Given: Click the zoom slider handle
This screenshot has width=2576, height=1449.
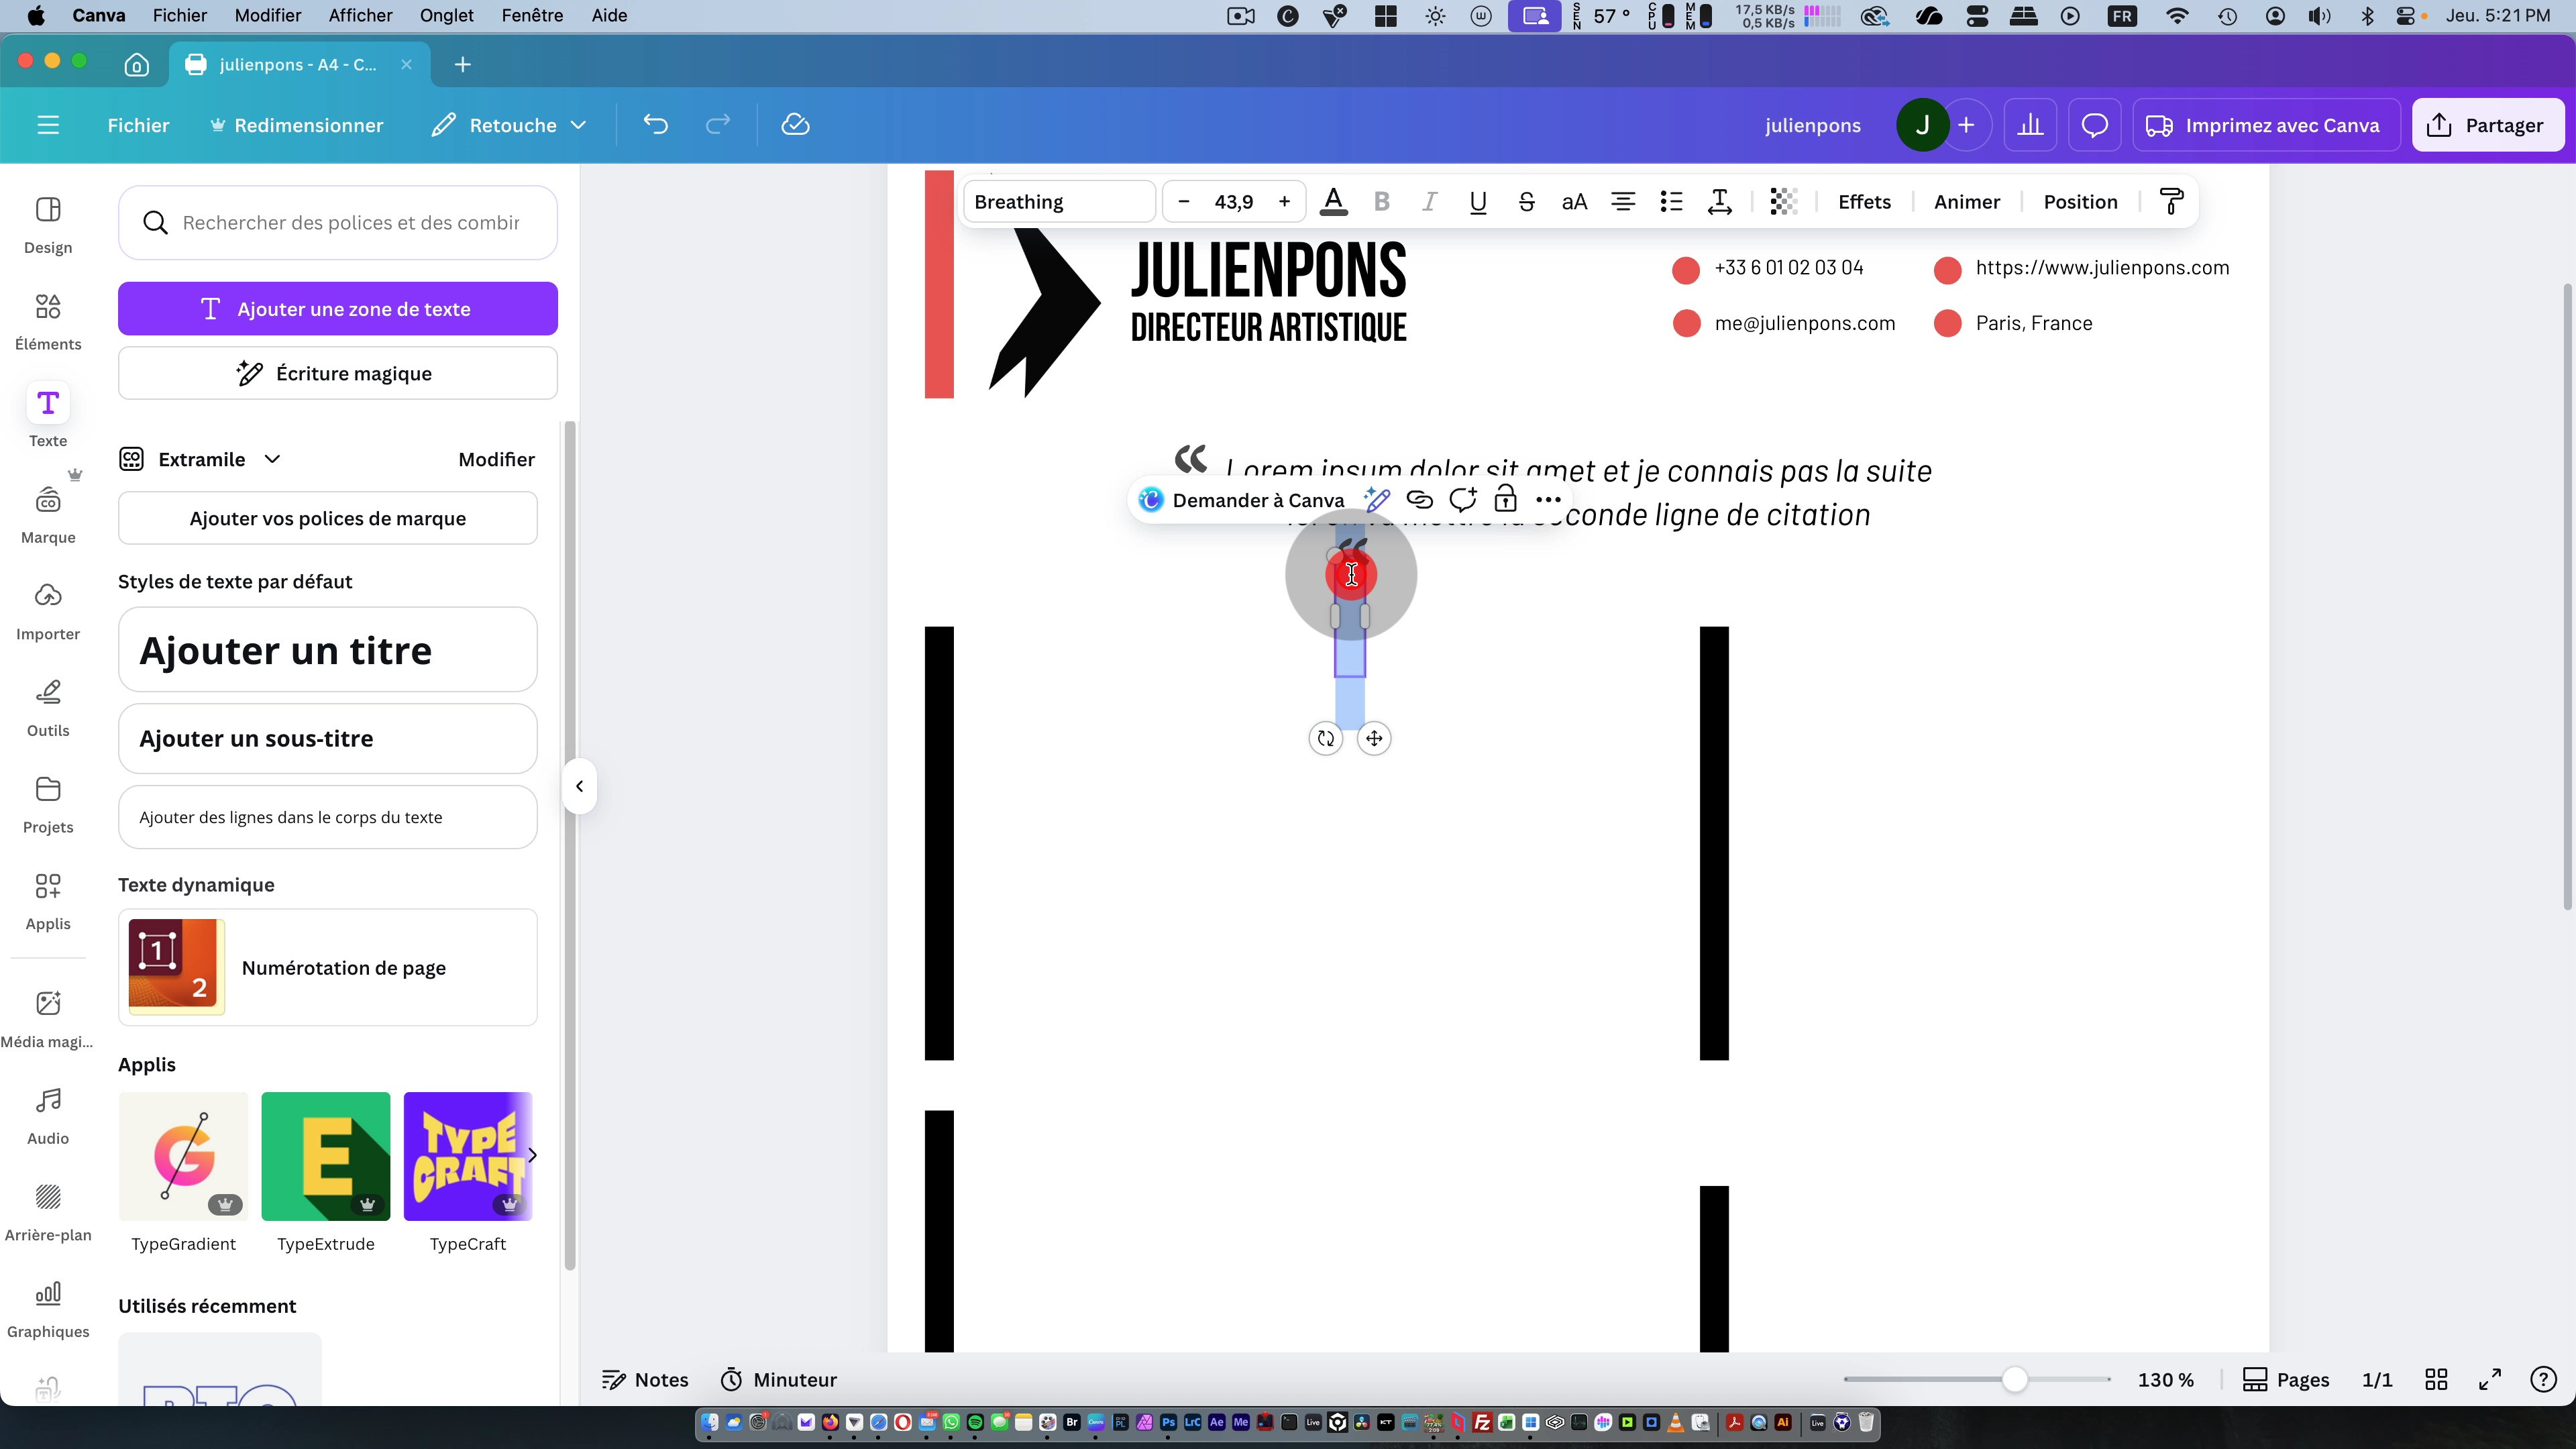Looking at the screenshot, I should click(2014, 1380).
